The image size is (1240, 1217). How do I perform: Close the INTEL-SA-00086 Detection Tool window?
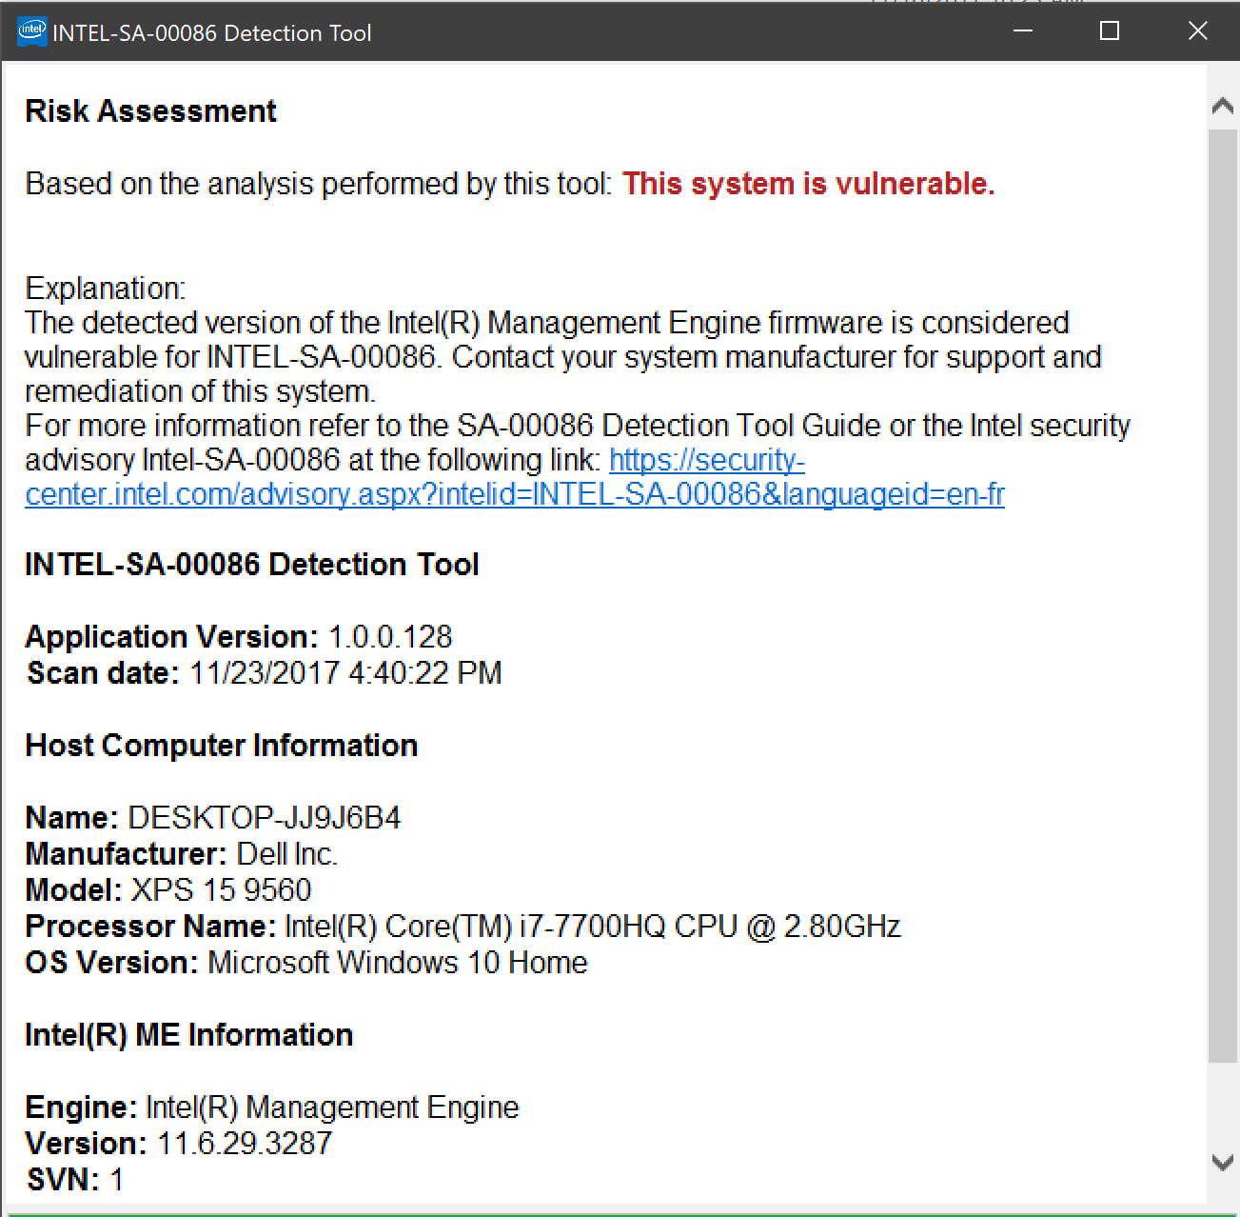[x=1197, y=31]
